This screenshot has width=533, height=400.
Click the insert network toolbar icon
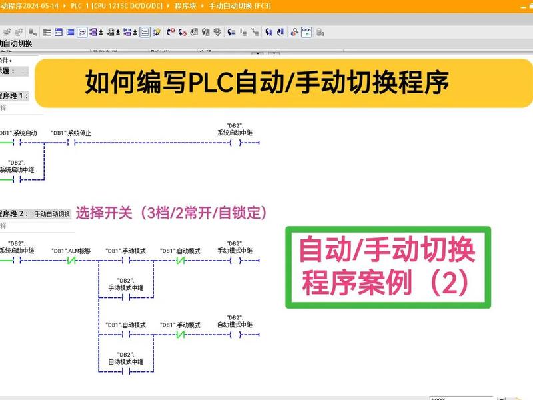[x=7, y=32]
